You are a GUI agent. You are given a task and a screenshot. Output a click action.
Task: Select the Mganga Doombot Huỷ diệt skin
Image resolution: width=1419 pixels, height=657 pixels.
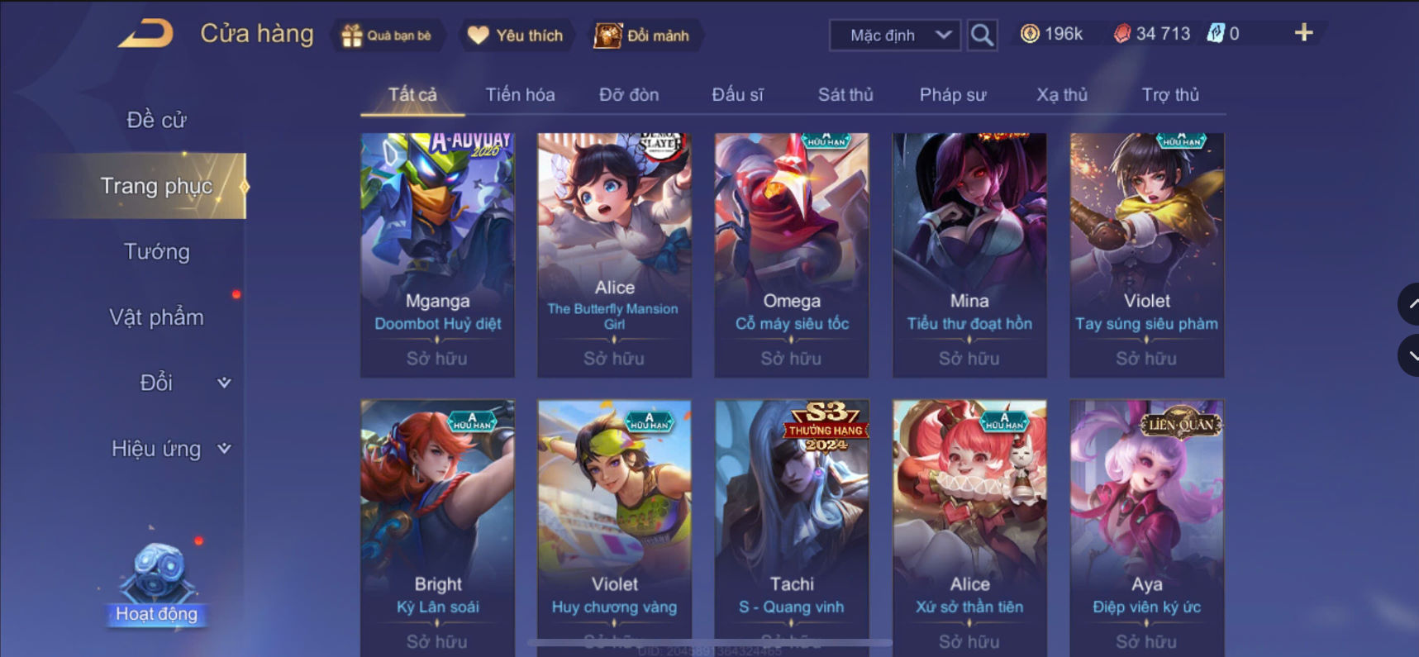pyautogui.click(x=437, y=255)
